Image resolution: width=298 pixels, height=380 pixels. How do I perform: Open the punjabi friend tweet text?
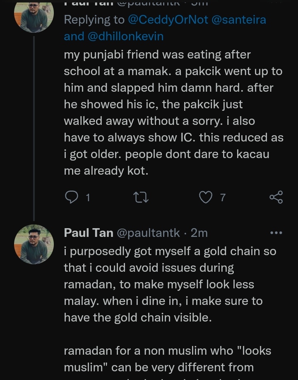(173, 112)
